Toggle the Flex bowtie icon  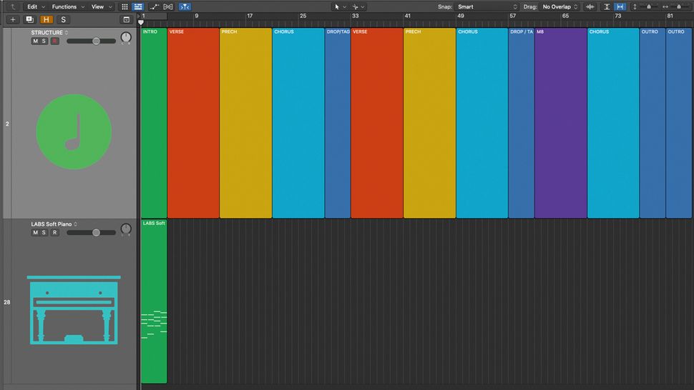point(168,6)
